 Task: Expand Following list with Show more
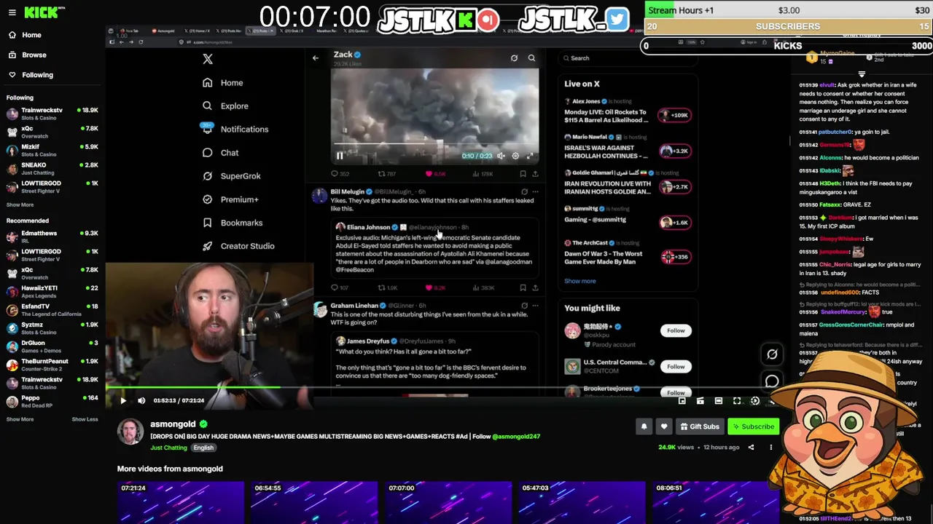point(20,205)
